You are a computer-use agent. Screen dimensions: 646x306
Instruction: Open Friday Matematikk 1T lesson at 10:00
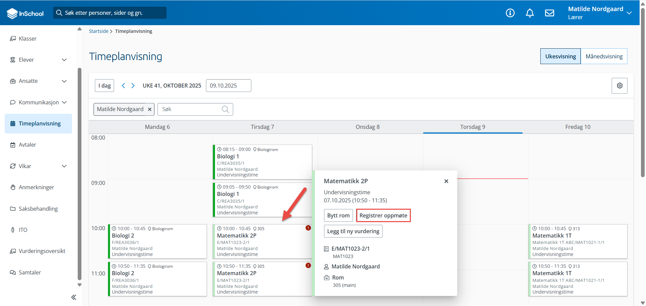coord(578,241)
